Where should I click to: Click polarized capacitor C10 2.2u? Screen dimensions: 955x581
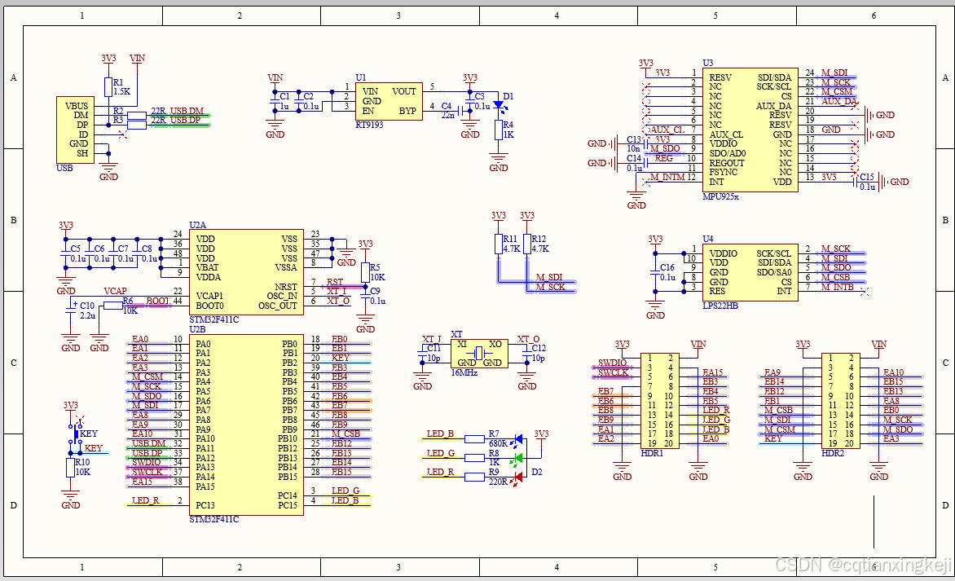71,310
